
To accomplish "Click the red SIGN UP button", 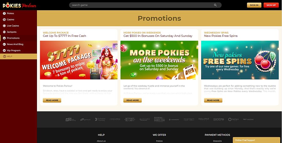I will (271, 5).
